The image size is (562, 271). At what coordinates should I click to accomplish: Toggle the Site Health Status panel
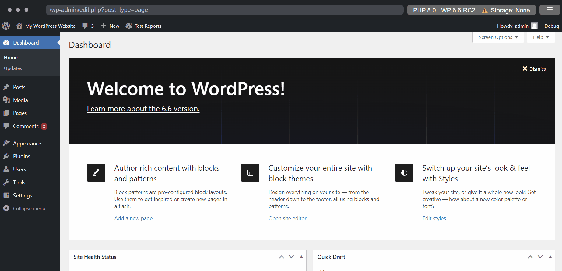(301, 257)
